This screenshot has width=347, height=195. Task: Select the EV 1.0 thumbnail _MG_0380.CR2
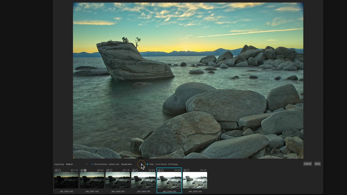pyautogui.click(x=118, y=180)
